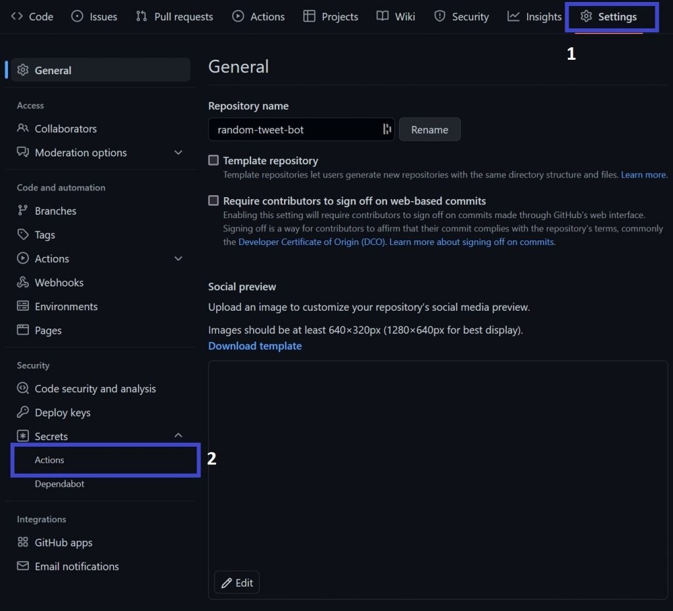This screenshot has width=673, height=611.
Task: Click the Webhooks icon
Action: 23,283
